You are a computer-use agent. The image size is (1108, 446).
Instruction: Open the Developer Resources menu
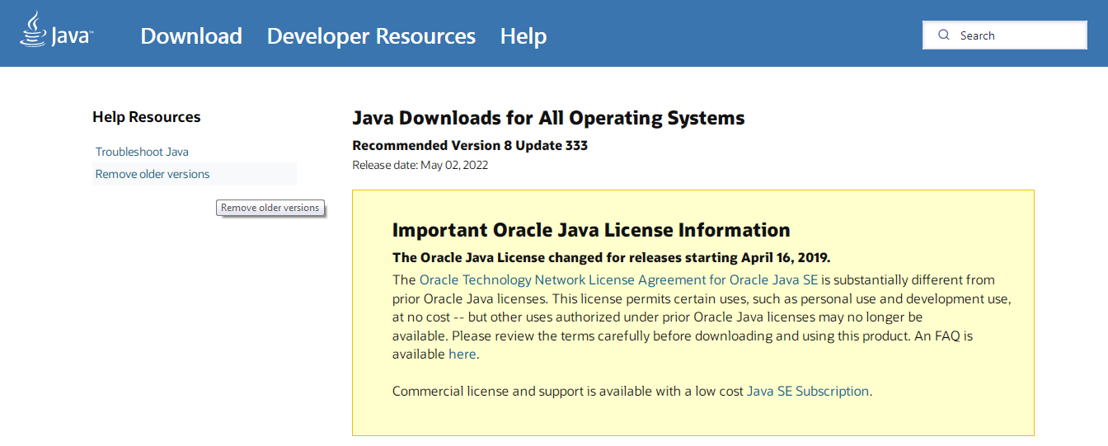[371, 36]
